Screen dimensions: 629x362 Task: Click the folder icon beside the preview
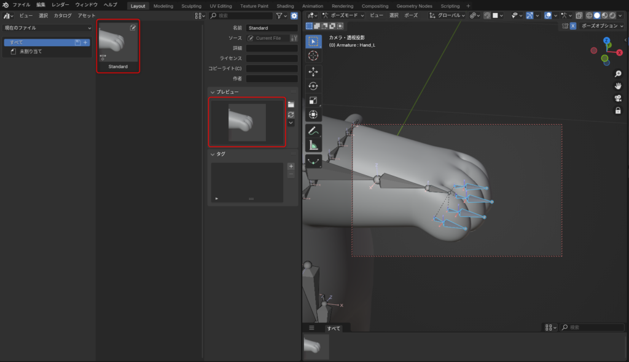tap(291, 104)
